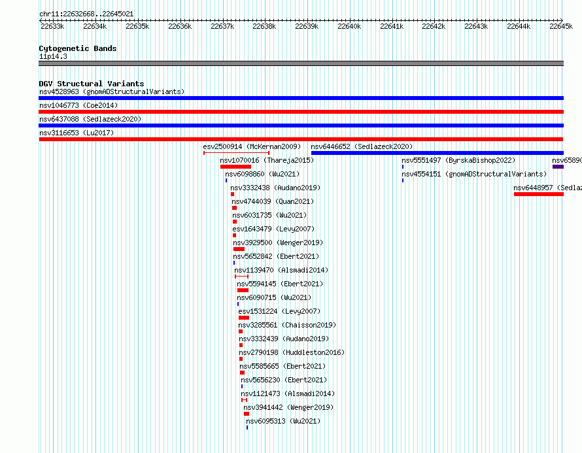This screenshot has width=582, height=453.
Task: Click the nsv4744039 (Quan2021) label
Action: 273,201
